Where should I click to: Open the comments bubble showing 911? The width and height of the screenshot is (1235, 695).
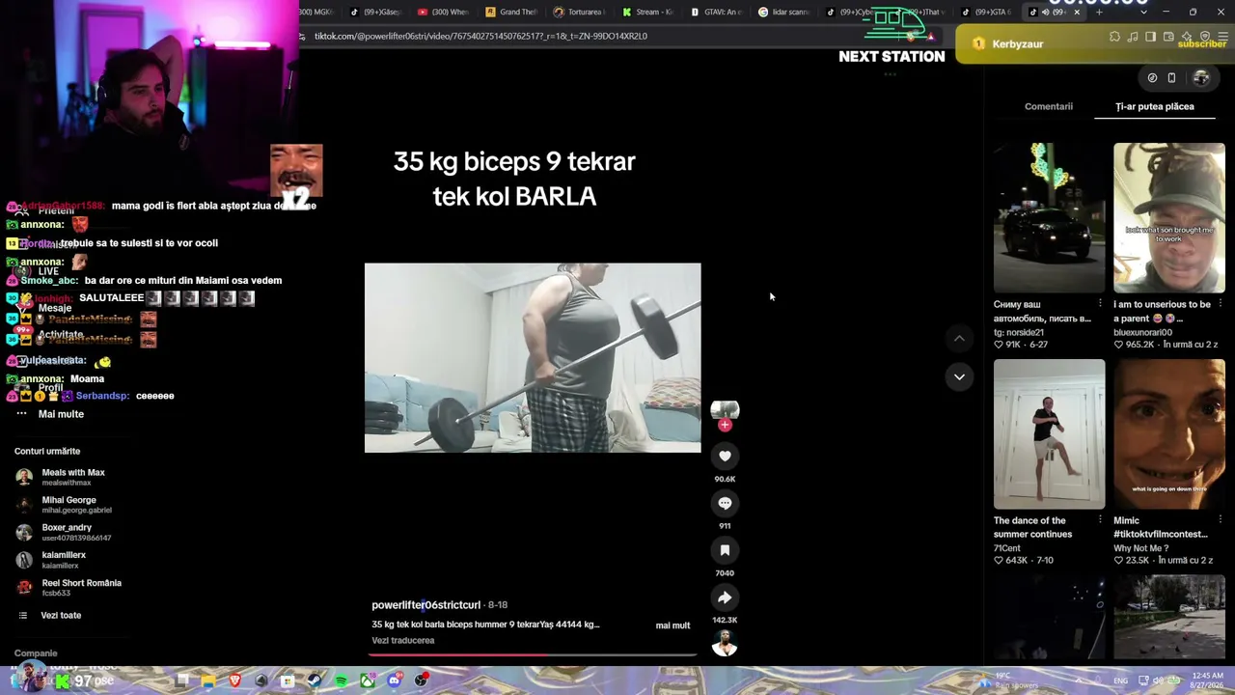[725, 503]
